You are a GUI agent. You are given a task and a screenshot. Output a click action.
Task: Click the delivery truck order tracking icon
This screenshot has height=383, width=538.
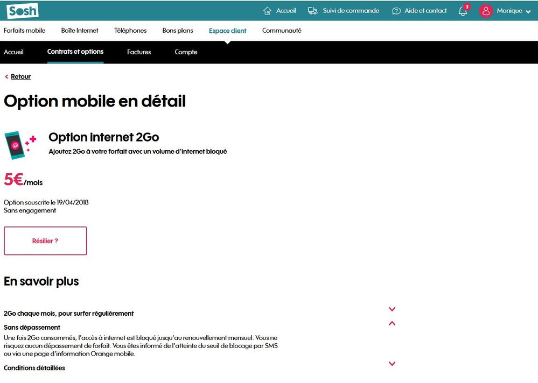click(x=313, y=11)
